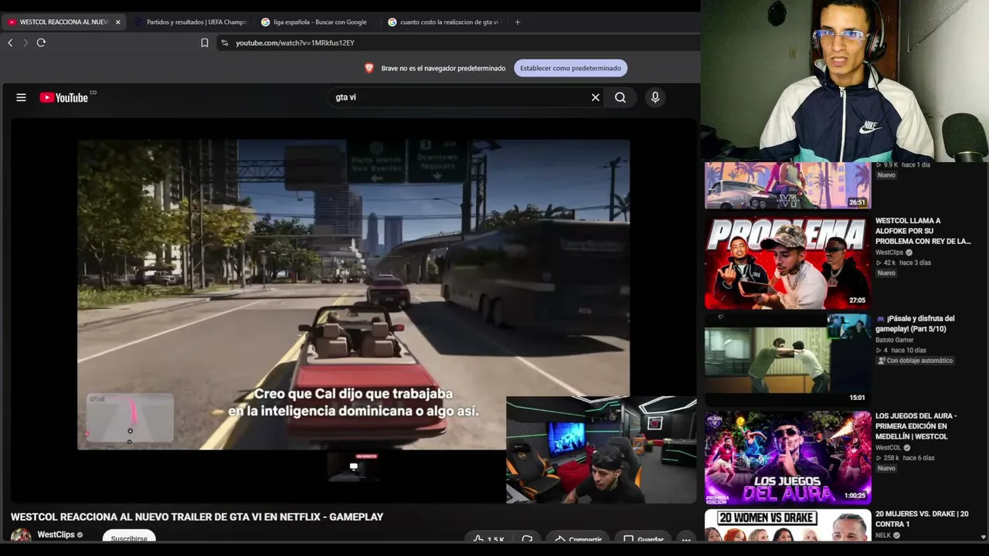Go back with the browser back arrow
Image resolution: width=989 pixels, height=556 pixels.
(x=10, y=42)
